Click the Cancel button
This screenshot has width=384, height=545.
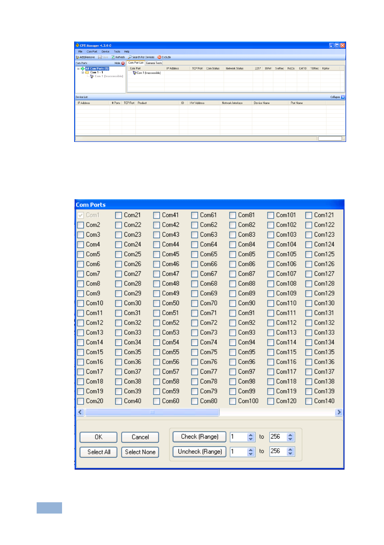pyautogui.click(x=140, y=437)
